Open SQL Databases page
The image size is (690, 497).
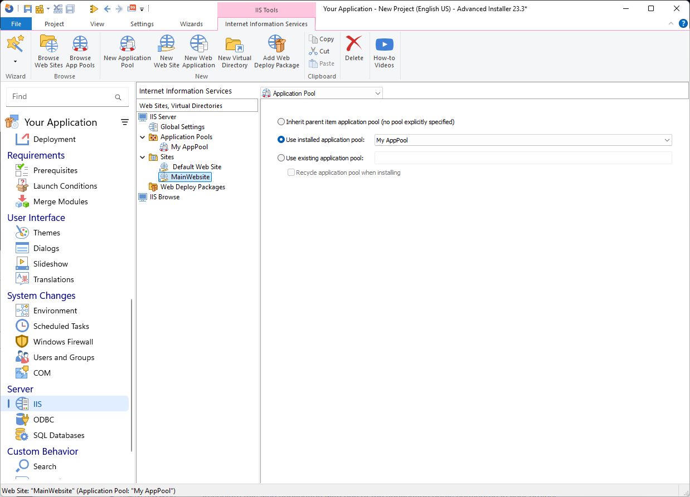coord(59,435)
